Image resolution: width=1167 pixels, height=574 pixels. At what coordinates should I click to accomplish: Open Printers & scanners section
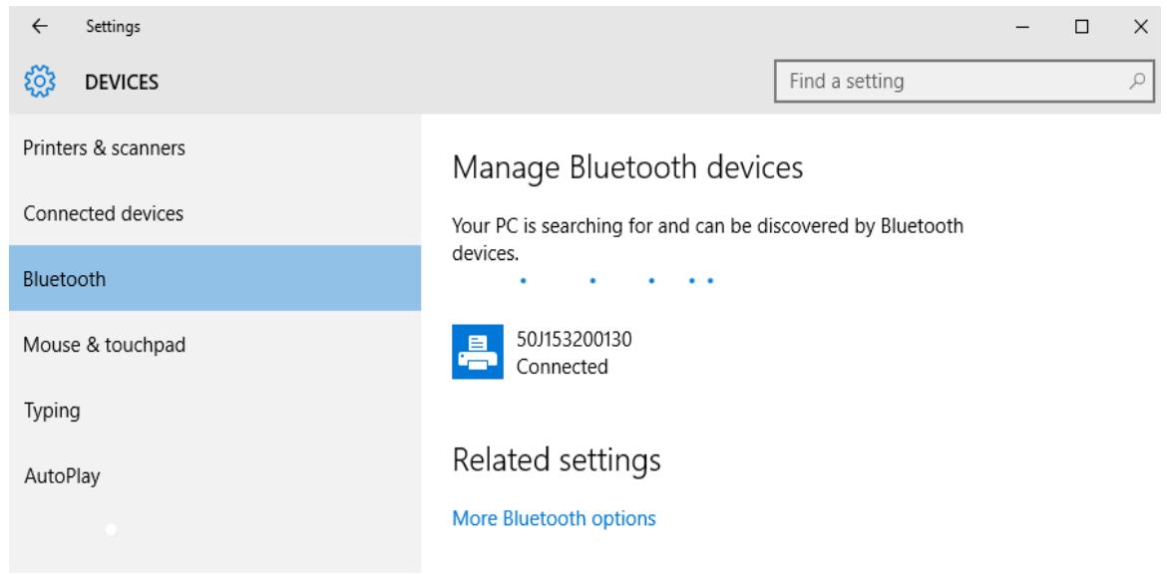(215, 147)
